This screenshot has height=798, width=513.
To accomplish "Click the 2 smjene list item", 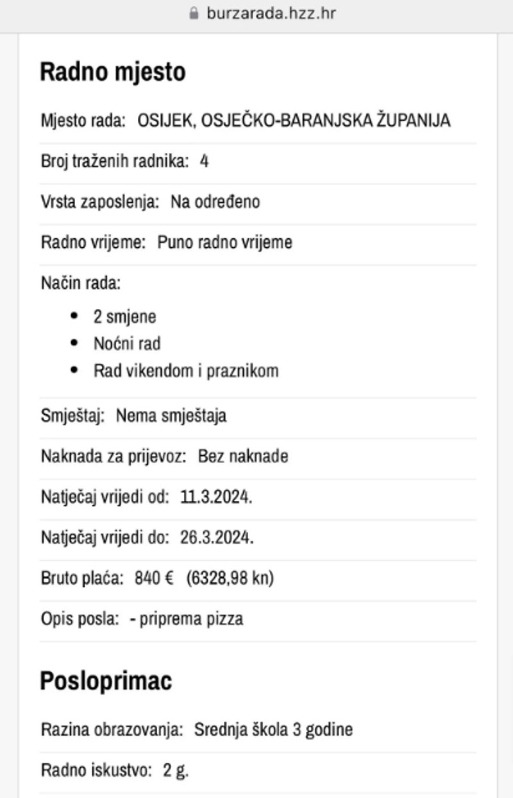I will pos(124,317).
